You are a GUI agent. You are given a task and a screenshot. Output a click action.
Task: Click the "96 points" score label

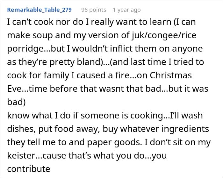(x=94, y=10)
